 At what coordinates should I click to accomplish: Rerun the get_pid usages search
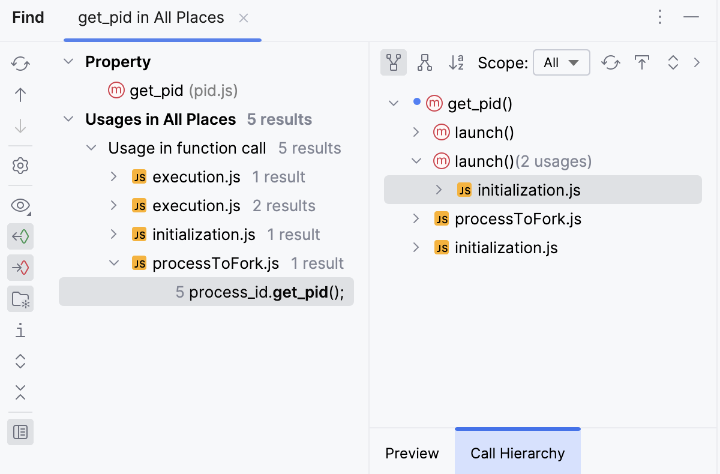tap(20, 63)
